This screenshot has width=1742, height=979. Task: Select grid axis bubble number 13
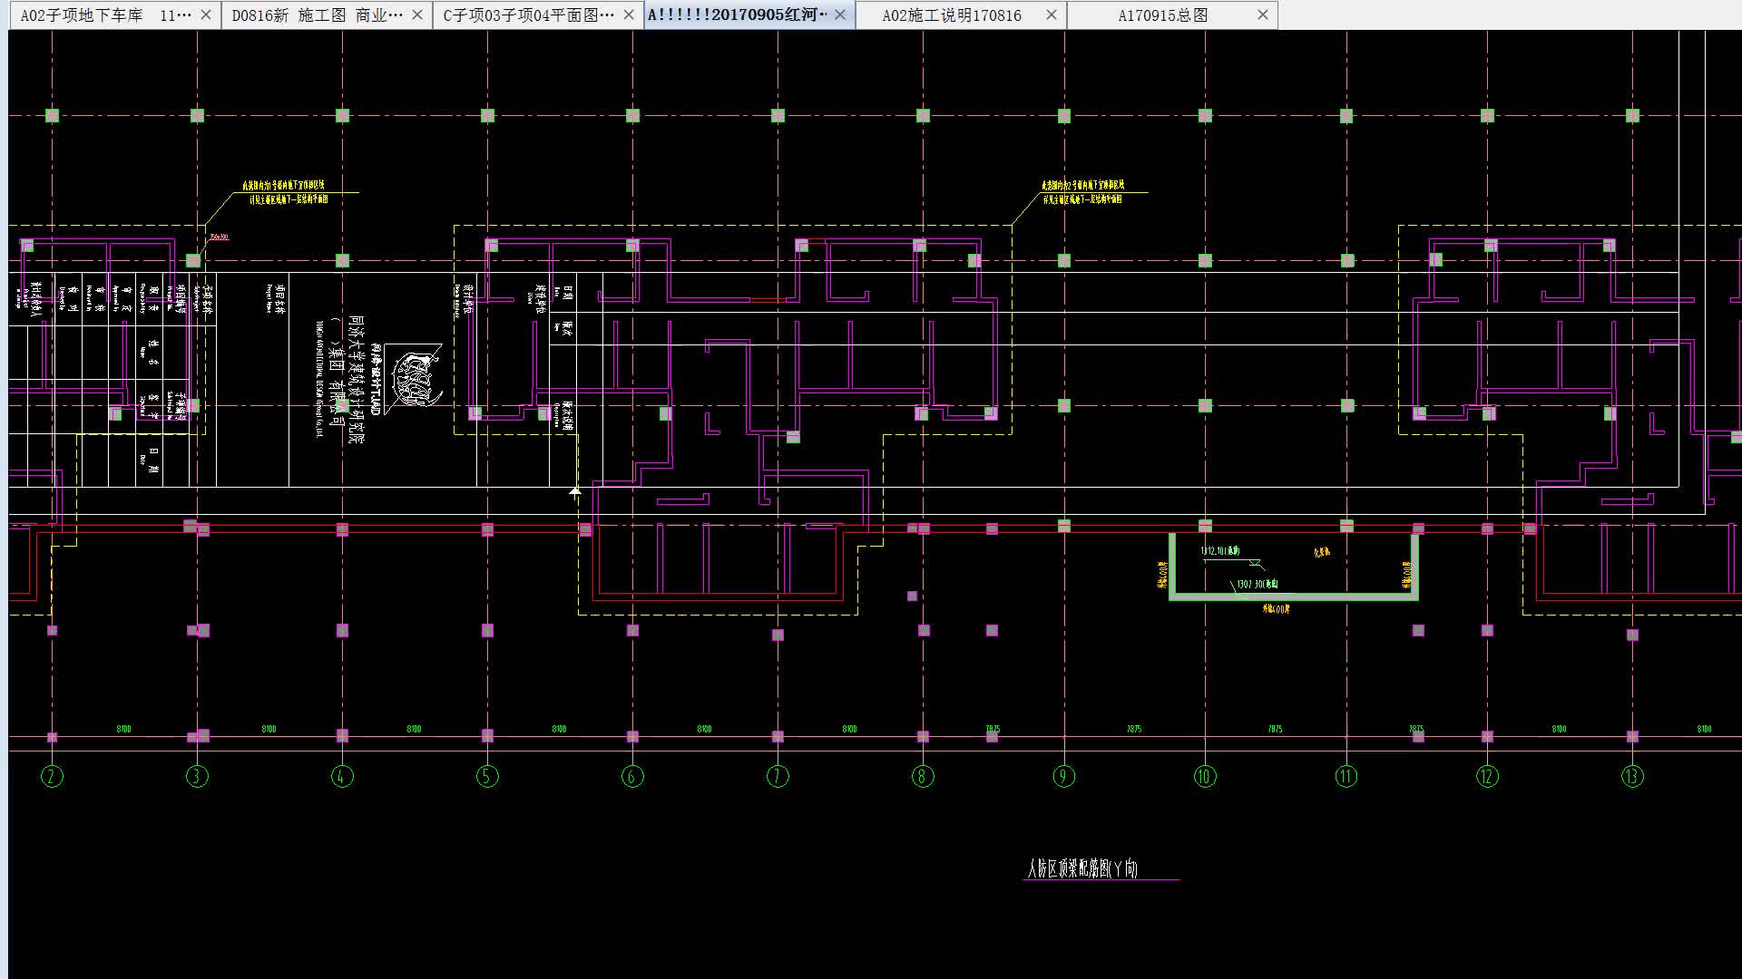pos(1632,777)
